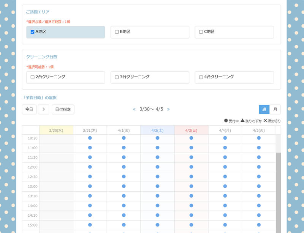The image size is (304, 233).
Task: Select the 4/3 13:00 open slot dot
Action: 191,186
